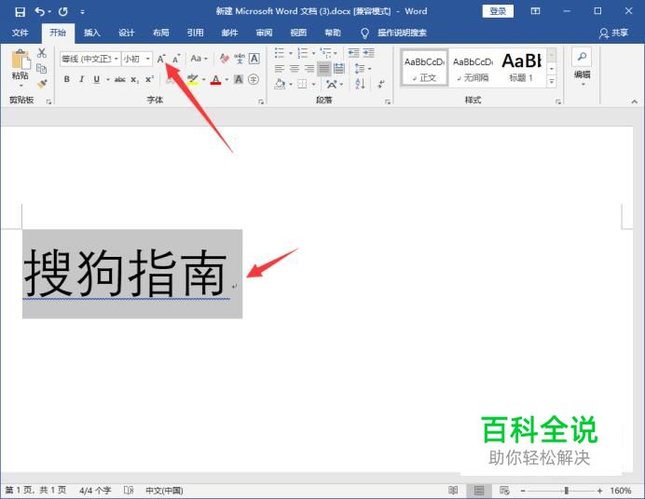Center the text
645x499 pixels.
coord(295,68)
